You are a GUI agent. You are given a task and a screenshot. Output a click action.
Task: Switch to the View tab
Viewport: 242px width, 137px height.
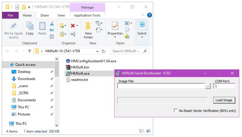coord(61,15)
